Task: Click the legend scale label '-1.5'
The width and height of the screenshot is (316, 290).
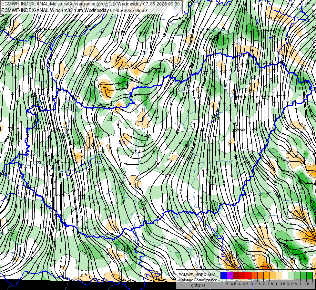Action: pos(270,284)
